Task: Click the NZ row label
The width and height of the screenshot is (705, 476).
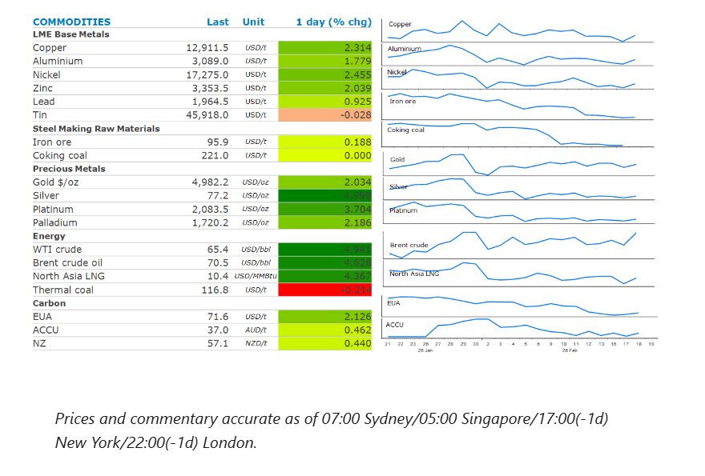Action: pos(39,343)
